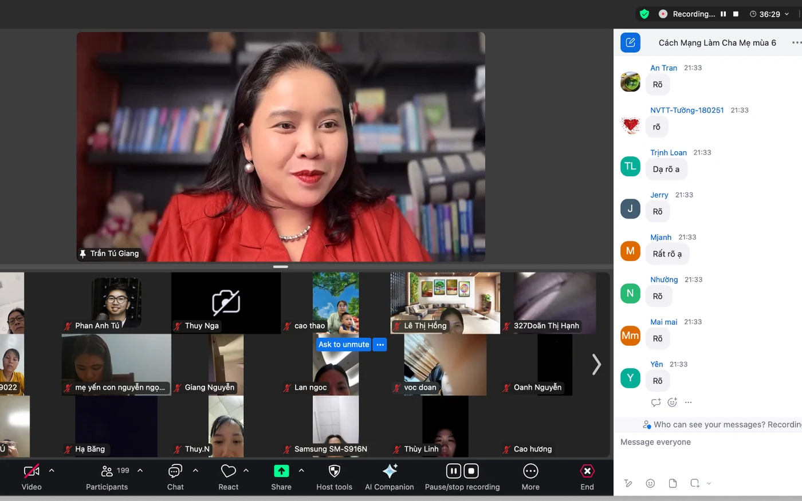This screenshot has height=501, width=802.
Task: Click Who can see your messages link
Action: [709, 424]
